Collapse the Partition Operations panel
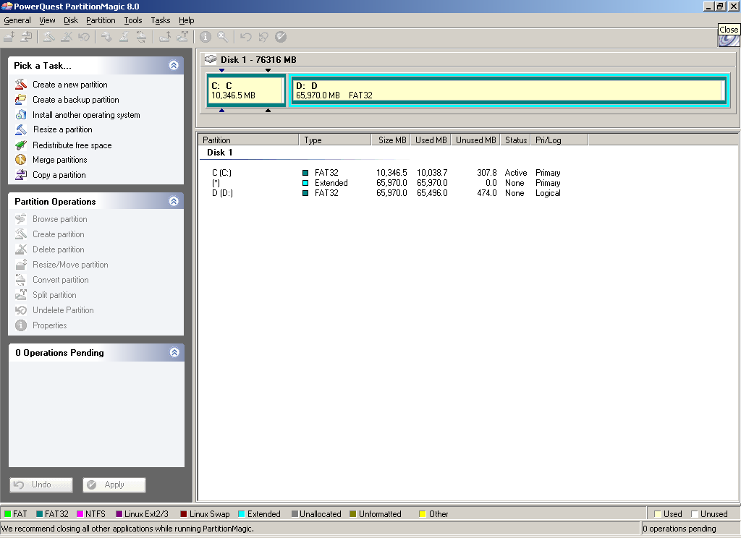The height and width of the screenshot is (538, 741). tap(174, 201)
